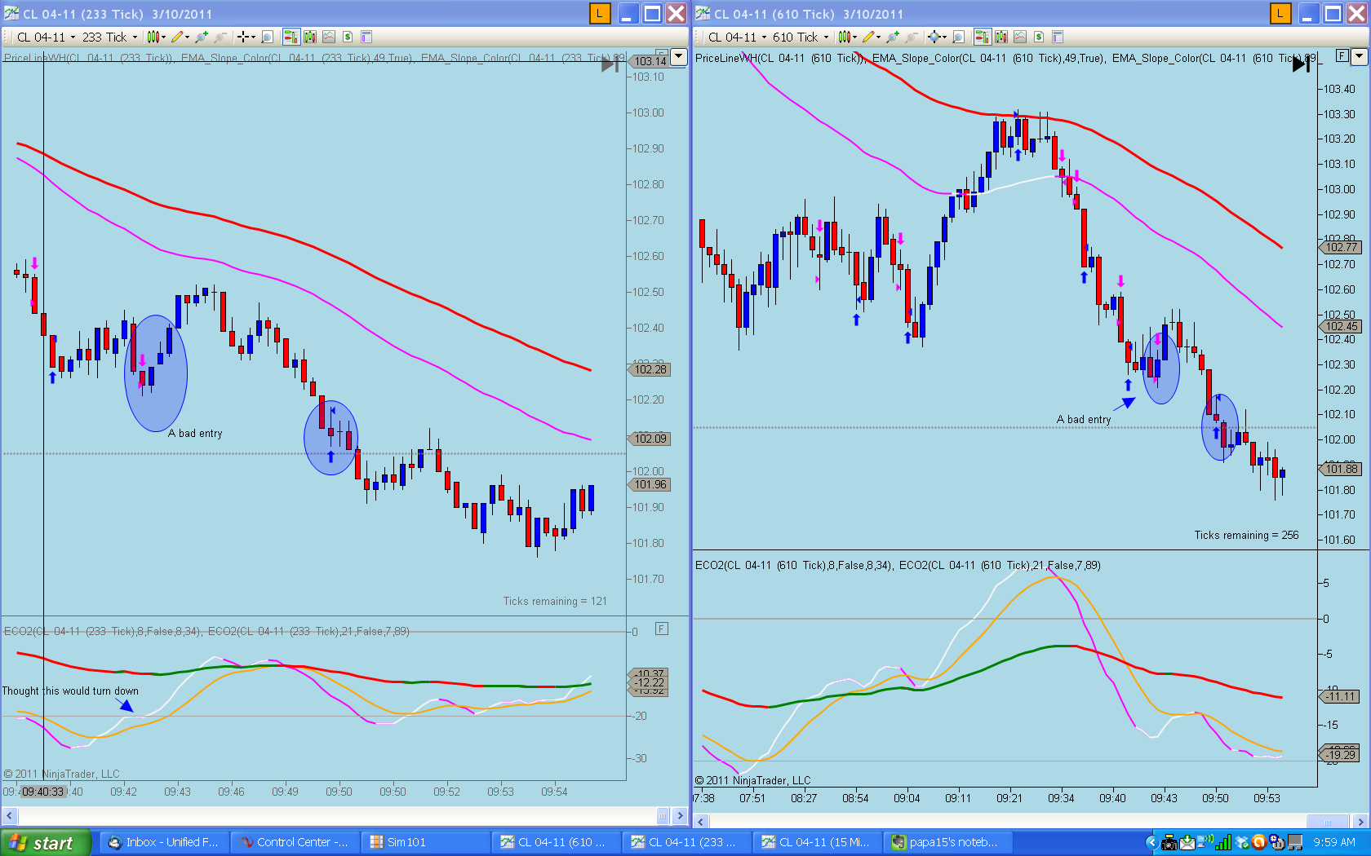1371x856 pixels.
Task: Click right arrow of 610 Tick horizontal scrollbar
Action: (1360, 821)
